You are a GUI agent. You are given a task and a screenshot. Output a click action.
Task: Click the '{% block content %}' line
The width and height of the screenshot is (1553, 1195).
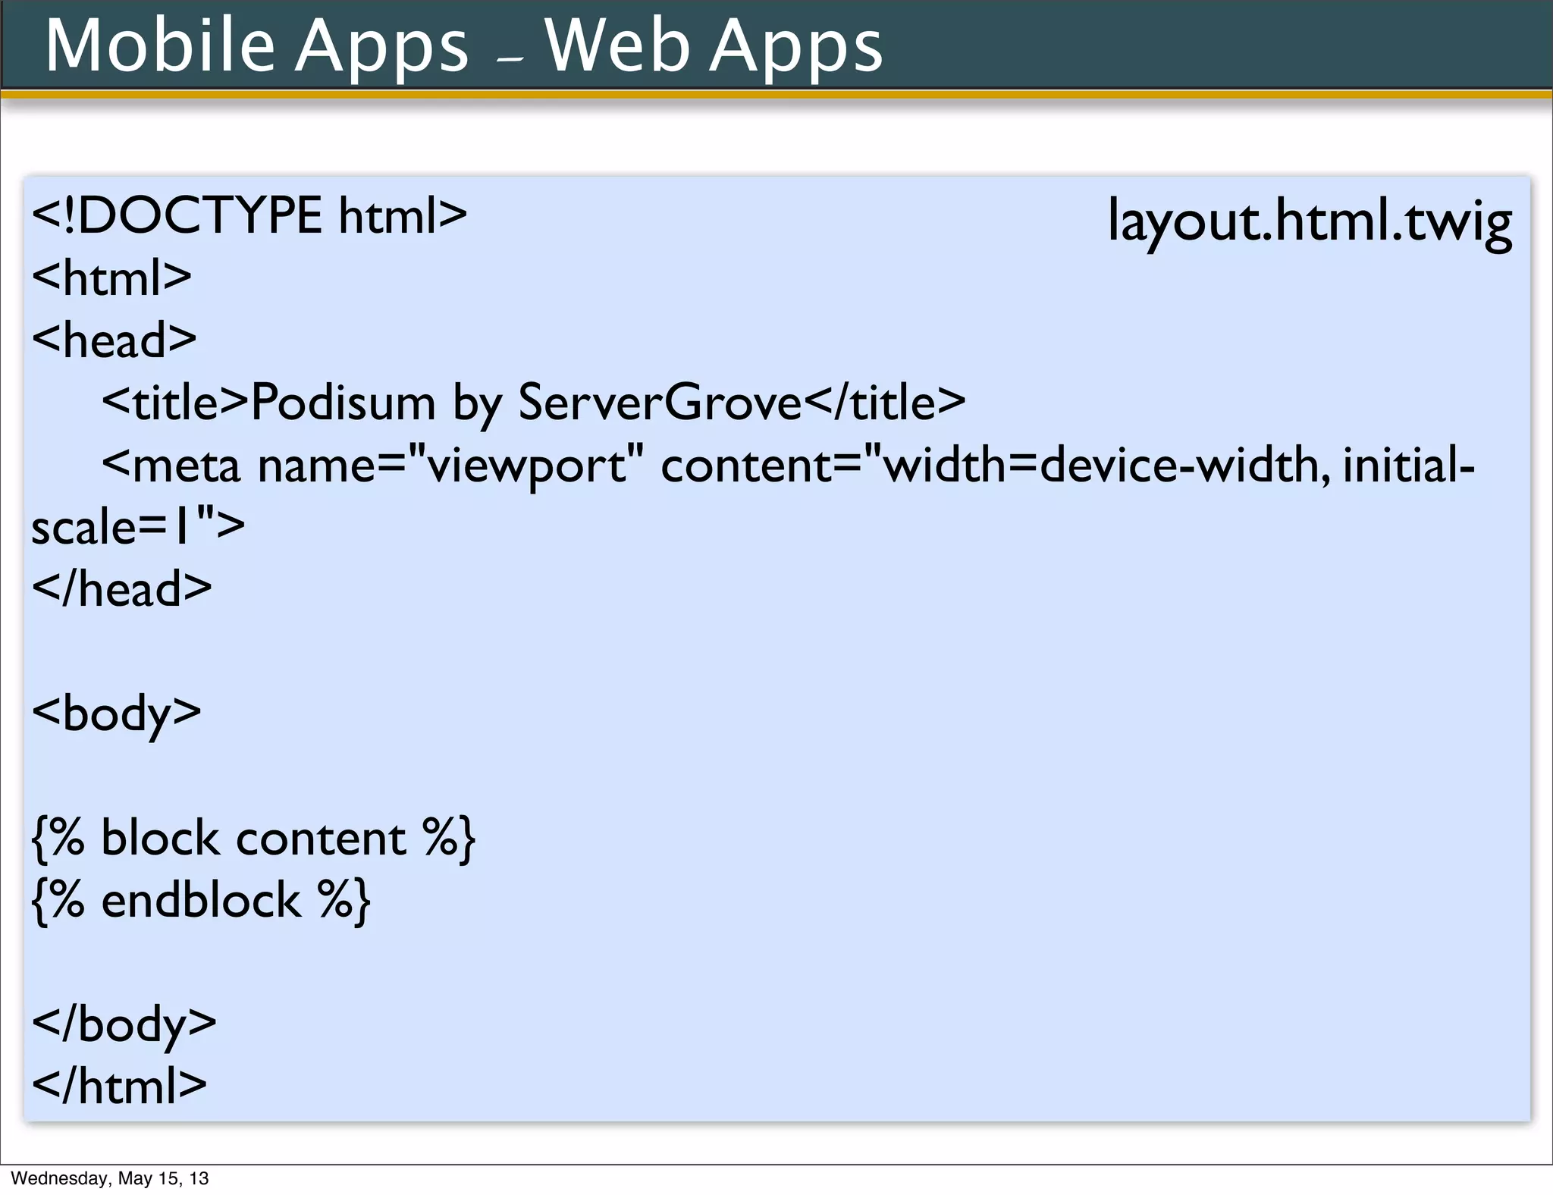(x=253, y=839)
